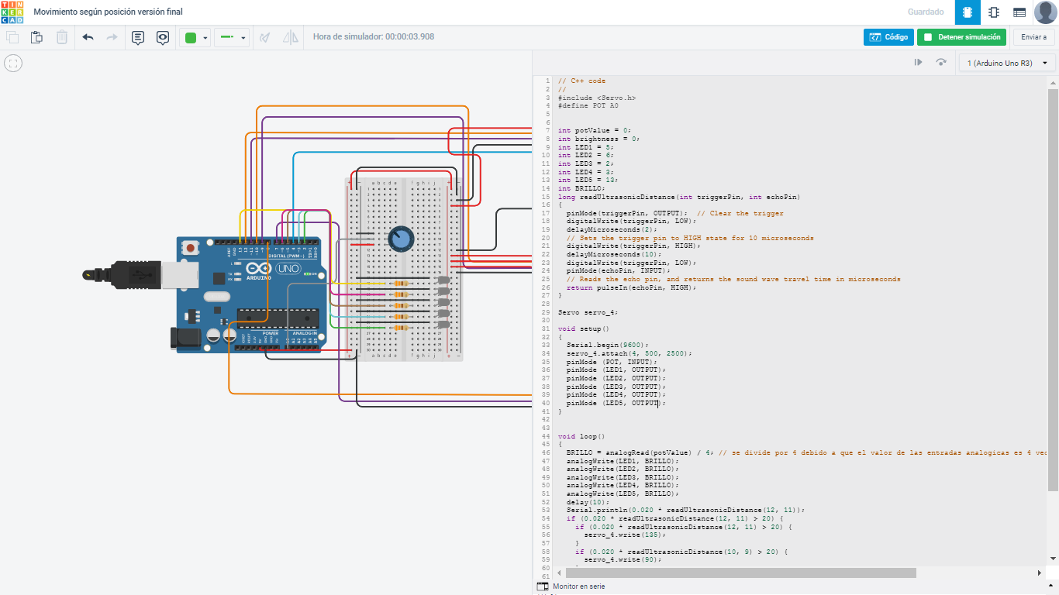Screen dimensions: 1059x595
Task: Click the debugger step-over icon
Action: click(941, 63)
